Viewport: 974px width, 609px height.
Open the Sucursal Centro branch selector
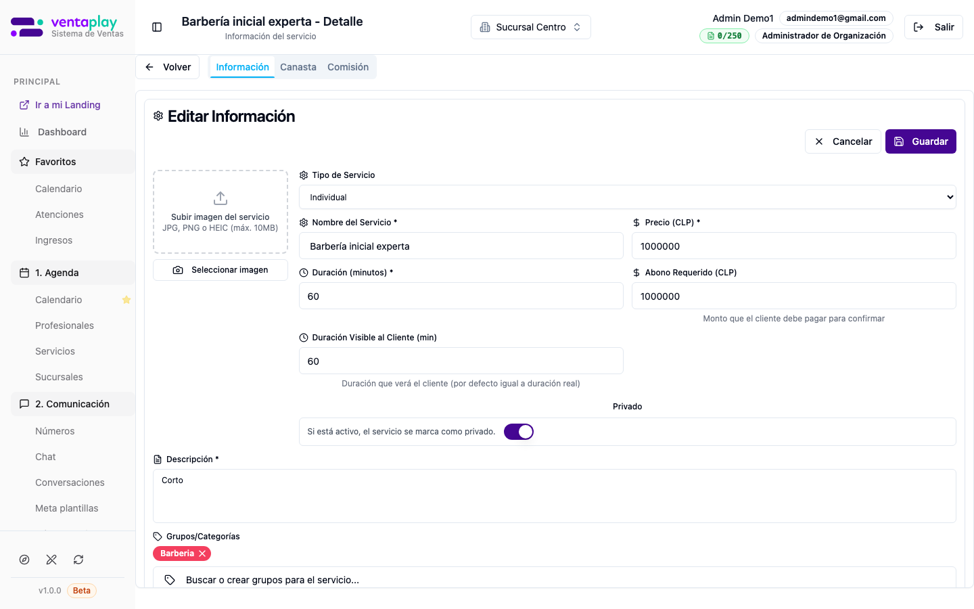pyautogui.click(x=531, y=27)
